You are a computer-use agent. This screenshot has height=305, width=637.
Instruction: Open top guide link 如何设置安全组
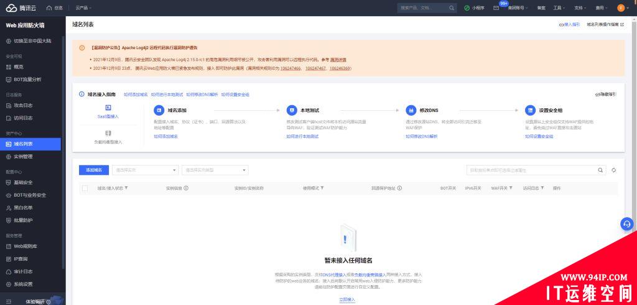coord(235,95)
